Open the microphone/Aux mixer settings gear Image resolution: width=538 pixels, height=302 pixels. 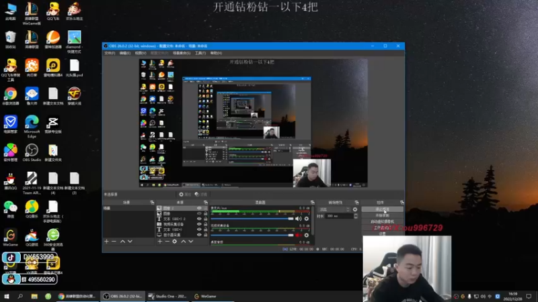click(x=307, y=219)
